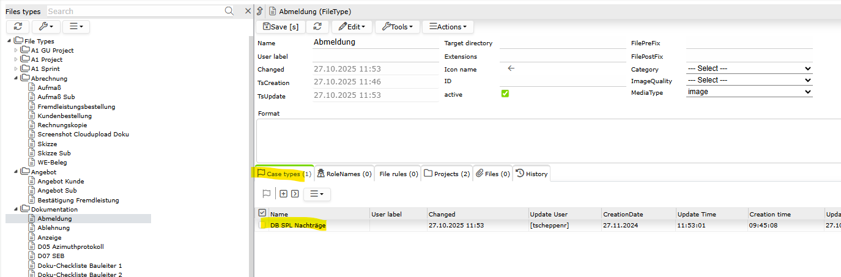Save the file type with Save [s]
This screenshot has height=277, width=841.
coord(281,26)
